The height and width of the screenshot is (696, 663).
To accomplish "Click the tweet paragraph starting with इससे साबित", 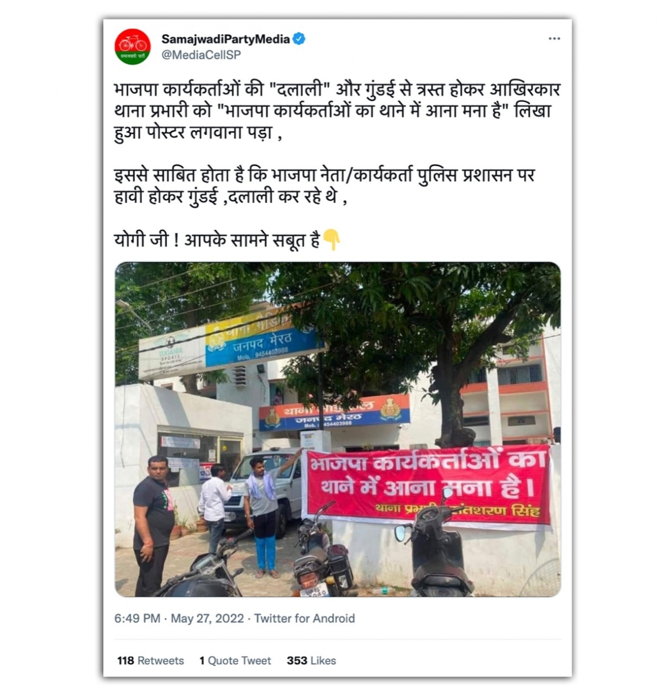I will [x=324, y=186].
